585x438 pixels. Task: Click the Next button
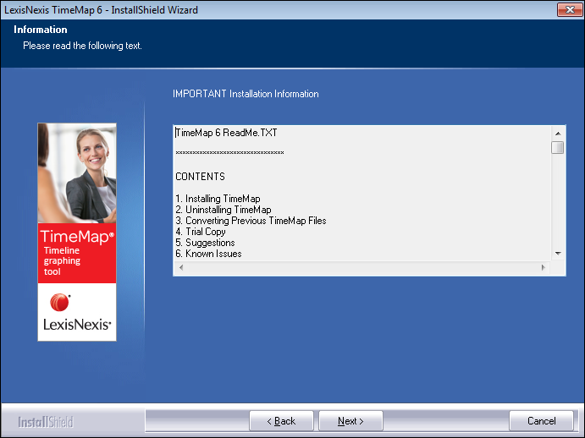[x=350, y=421]
